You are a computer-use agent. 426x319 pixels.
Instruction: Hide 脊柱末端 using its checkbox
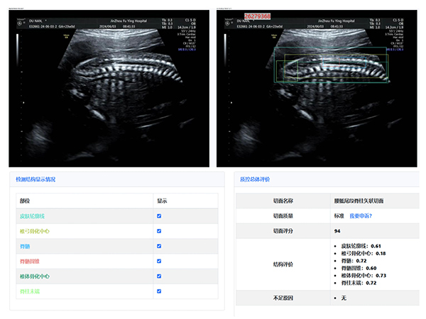coord(159,291)
